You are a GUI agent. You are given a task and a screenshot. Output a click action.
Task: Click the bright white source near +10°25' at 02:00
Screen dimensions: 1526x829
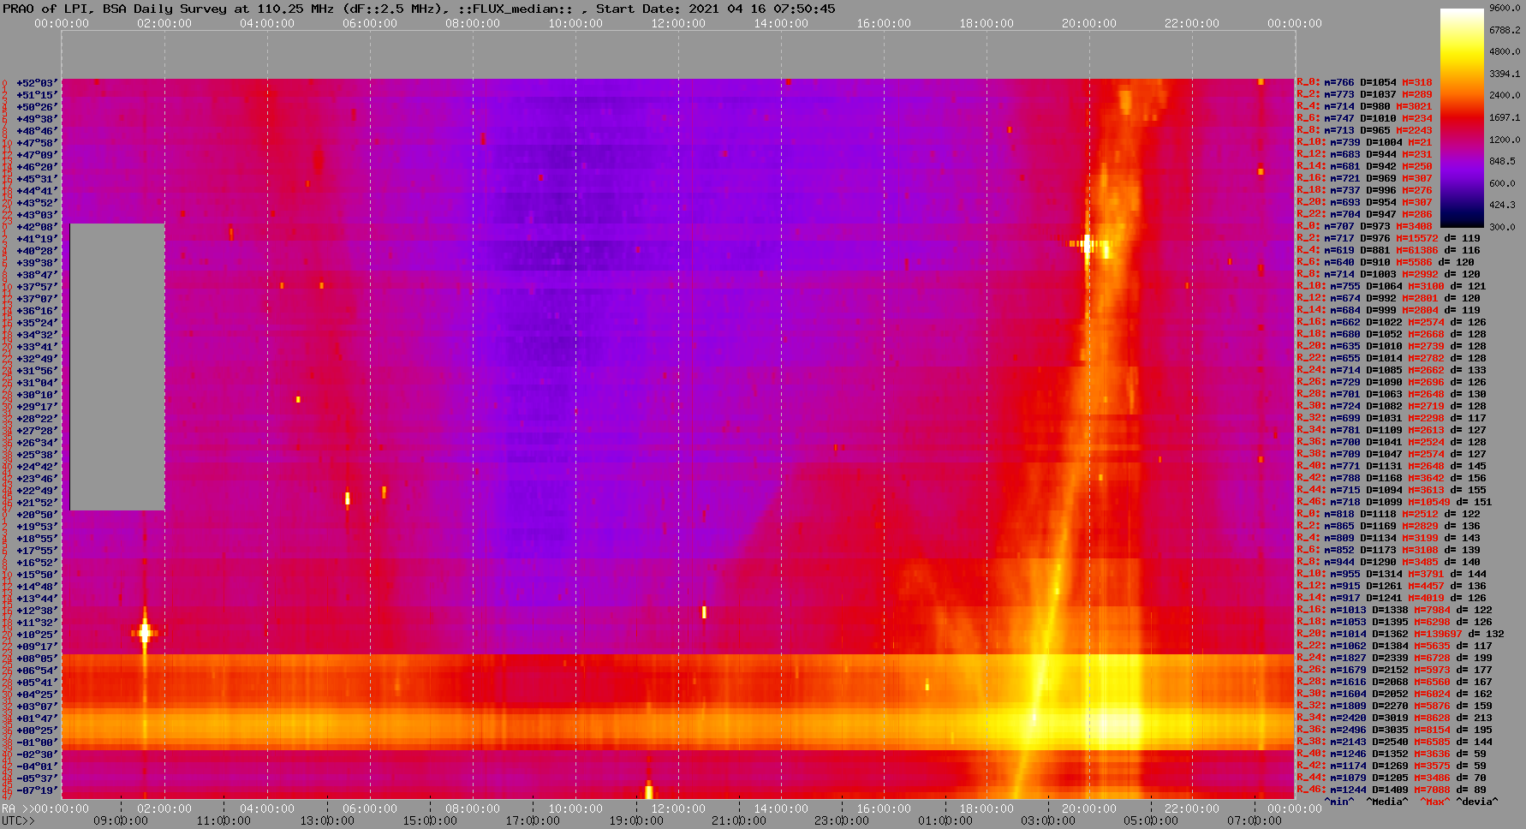click(145, 633)
